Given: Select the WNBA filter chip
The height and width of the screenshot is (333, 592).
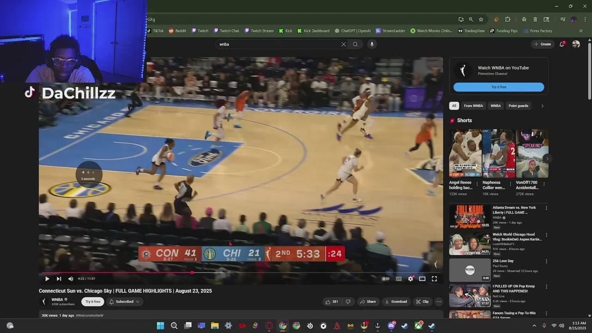Looking at the screenshot, I should pos(495,106).
